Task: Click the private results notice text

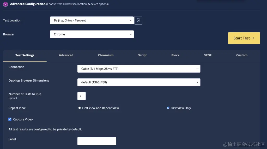Action: (x=45, y=129)
